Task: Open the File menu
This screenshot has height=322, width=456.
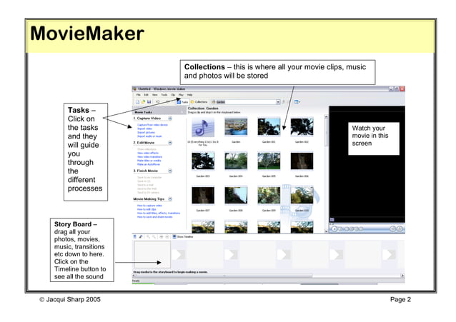Action: point(139,95)
